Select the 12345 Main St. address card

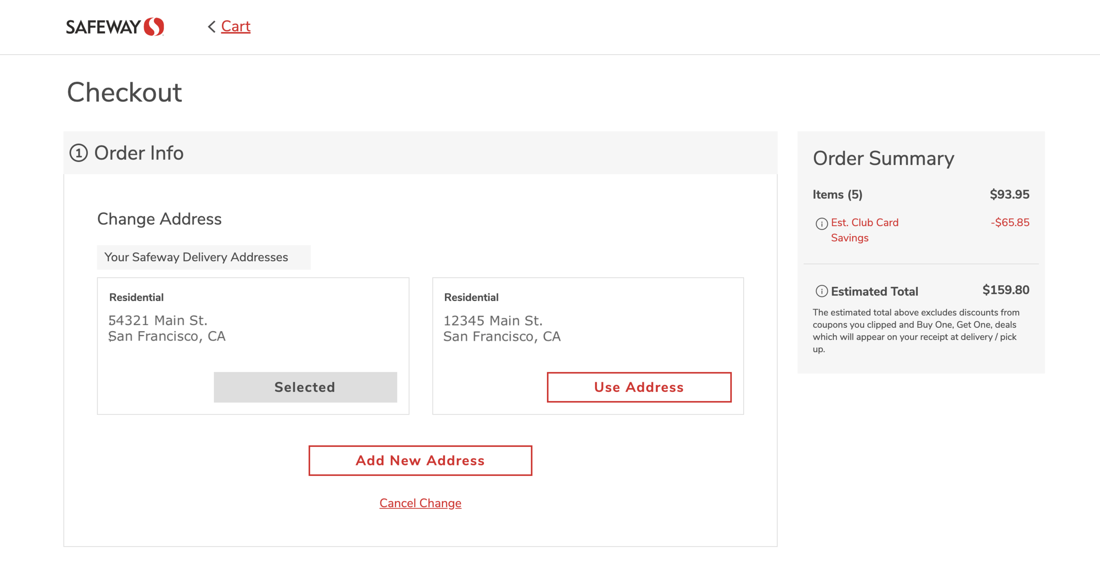[x=587, y=328]
